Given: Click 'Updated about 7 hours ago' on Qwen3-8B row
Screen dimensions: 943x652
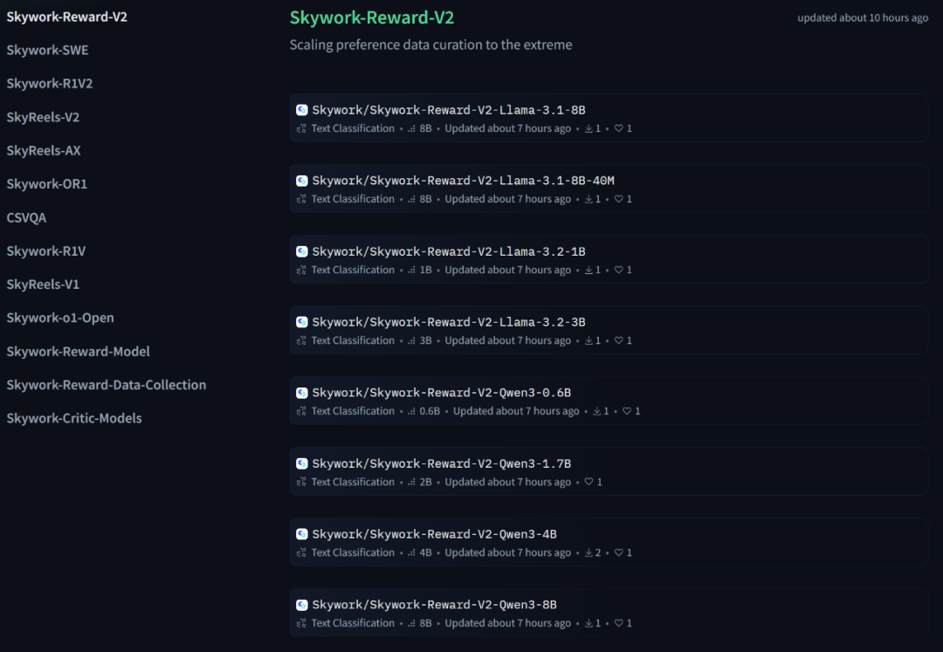Looking at the screenshot, I should [x=507, y=623].
